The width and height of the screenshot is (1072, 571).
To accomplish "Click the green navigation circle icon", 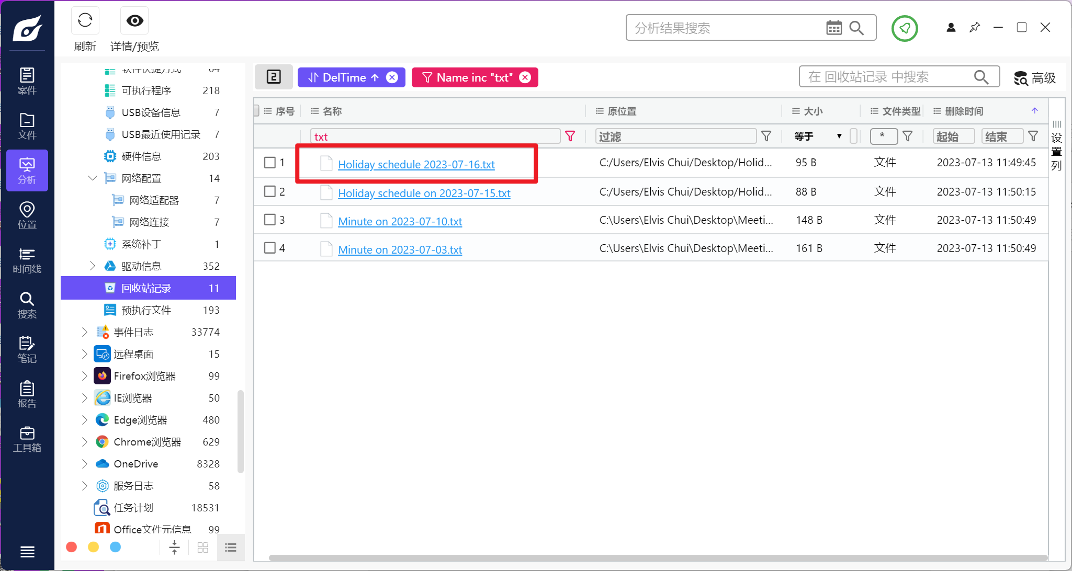I will pos(905,28).
